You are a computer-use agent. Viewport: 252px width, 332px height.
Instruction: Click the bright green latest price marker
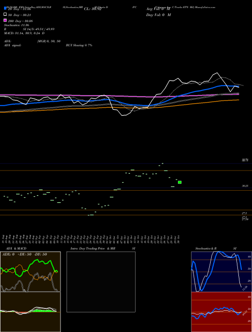click(x=179, y=182)
